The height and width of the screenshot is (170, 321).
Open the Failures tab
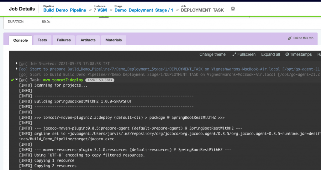pos(64,40)
